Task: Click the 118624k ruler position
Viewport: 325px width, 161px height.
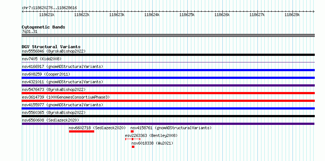Action: coord(152,15)
